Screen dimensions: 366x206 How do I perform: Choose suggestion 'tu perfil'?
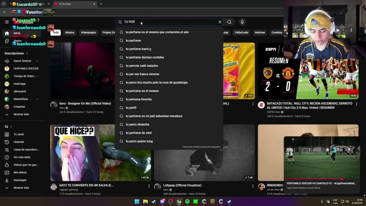169,108
